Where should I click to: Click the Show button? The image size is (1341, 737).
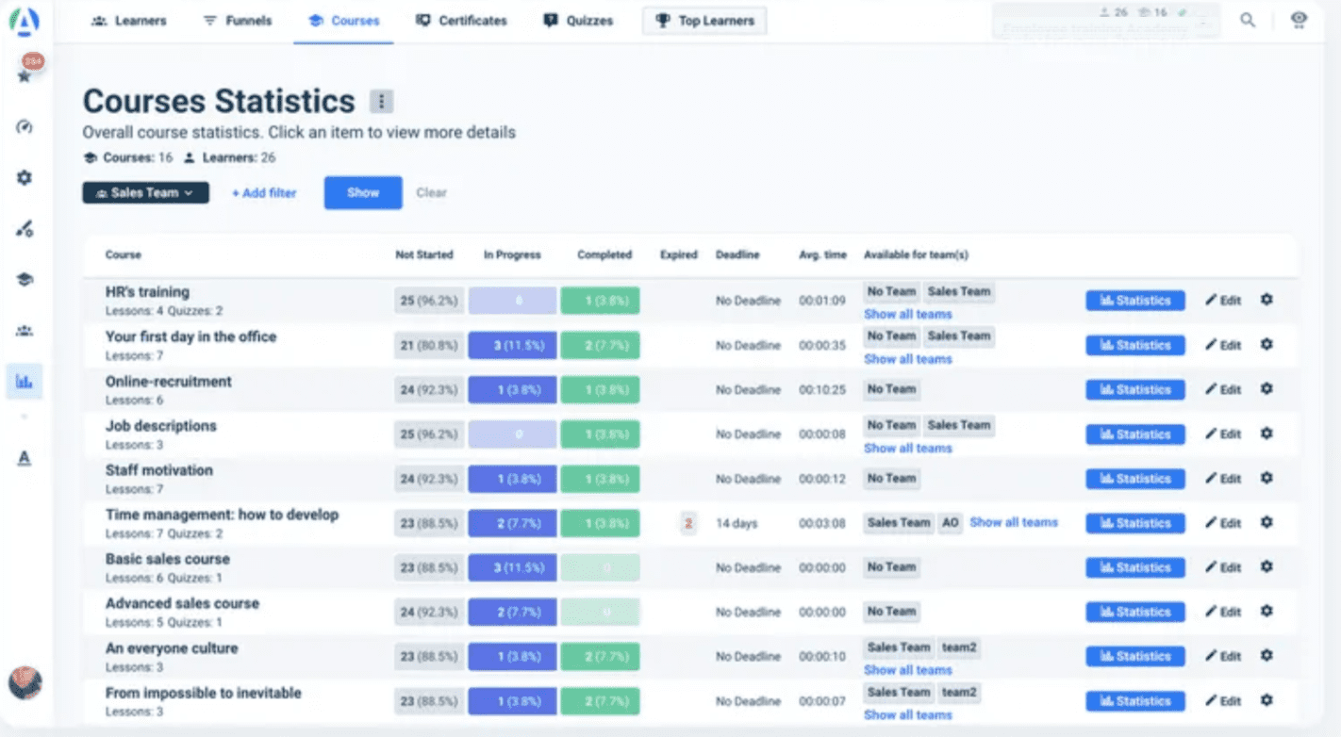click(363, 192)
